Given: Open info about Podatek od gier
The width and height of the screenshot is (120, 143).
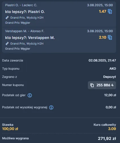Looking at the screenshot, I should [x=30, y=95].
